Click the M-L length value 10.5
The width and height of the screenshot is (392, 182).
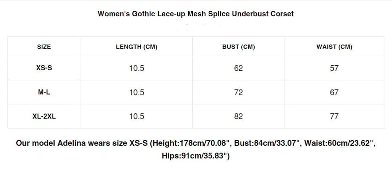(137, 92)
